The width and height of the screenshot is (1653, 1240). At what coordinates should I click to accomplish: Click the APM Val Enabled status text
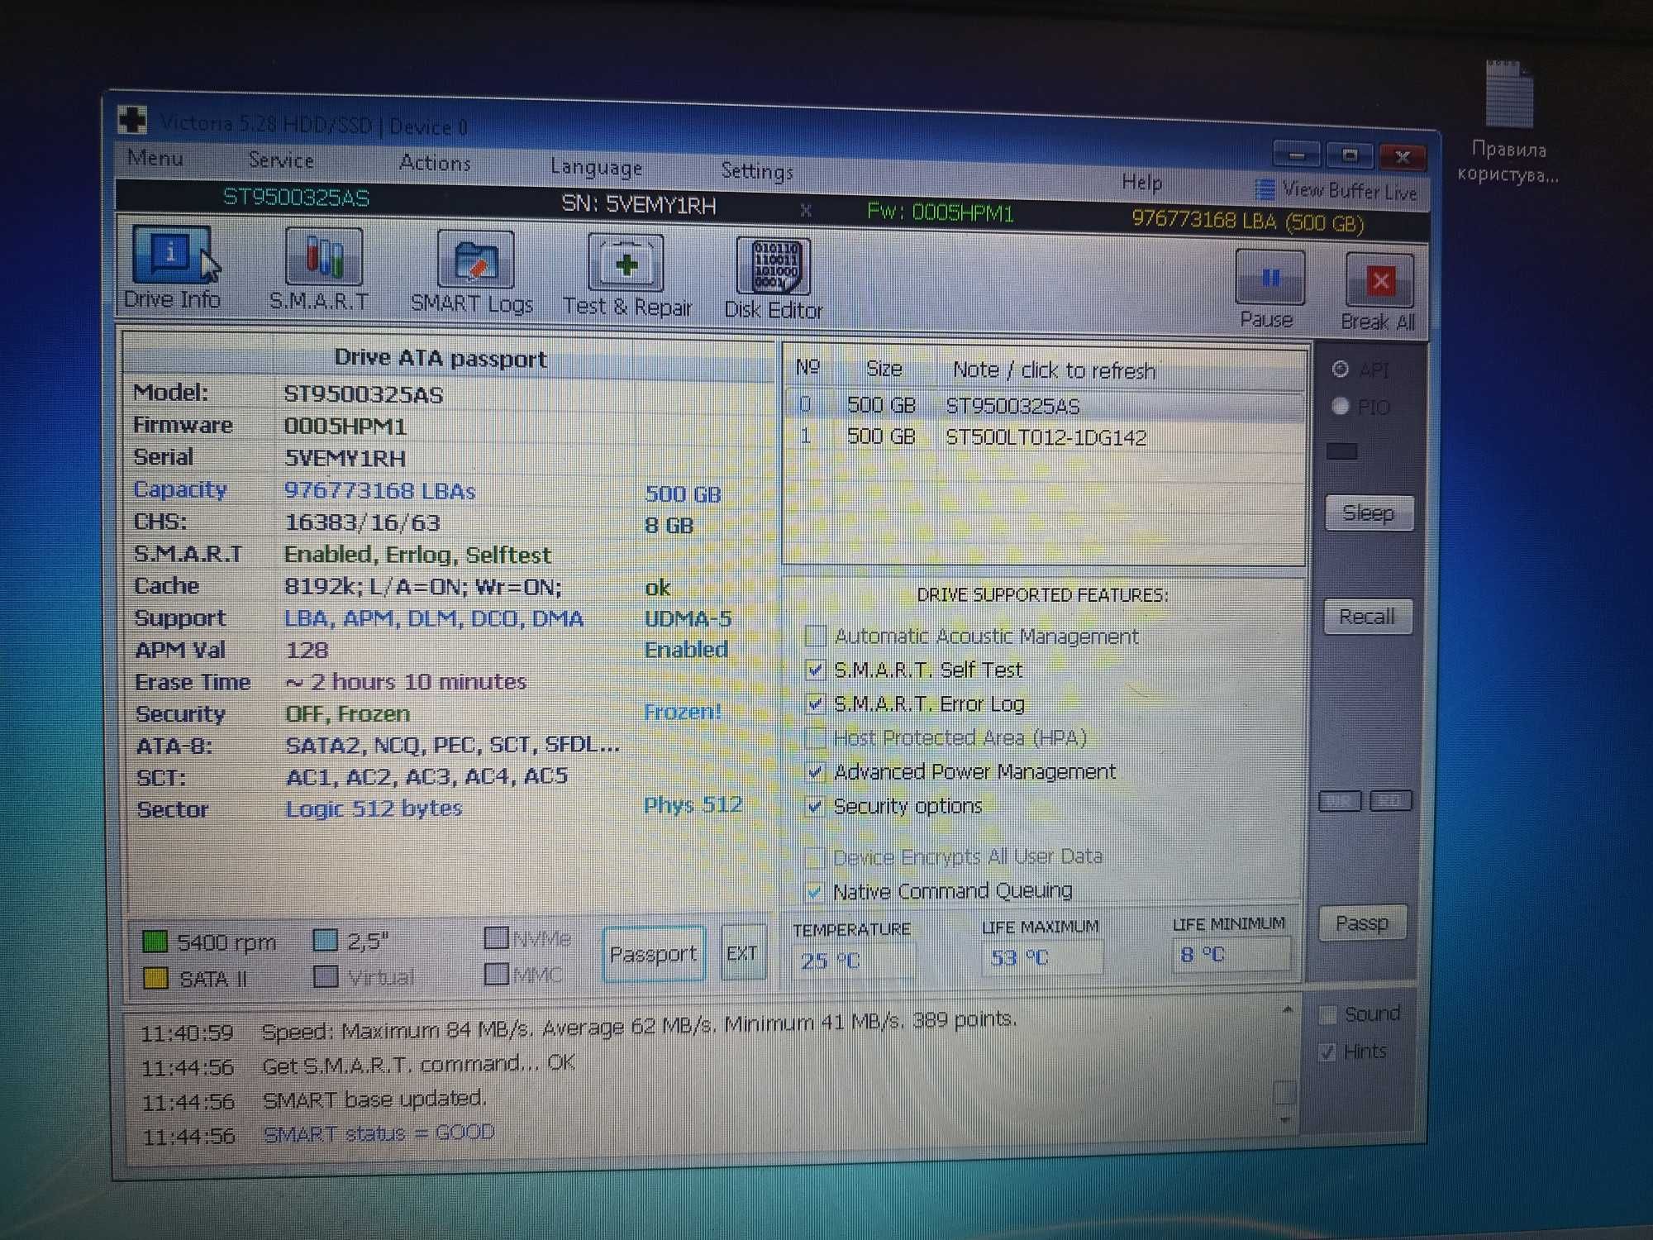(686, 649)
